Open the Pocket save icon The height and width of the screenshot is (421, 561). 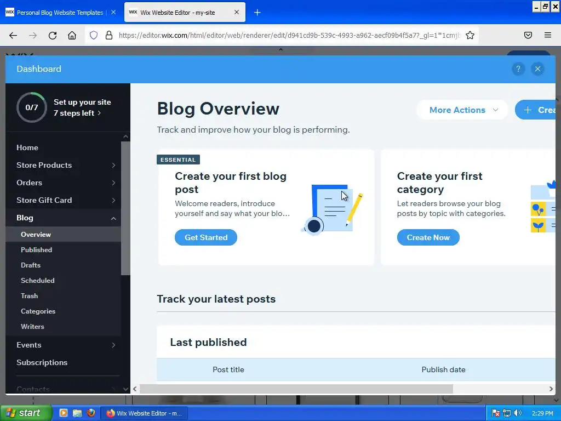coord(528,35)
